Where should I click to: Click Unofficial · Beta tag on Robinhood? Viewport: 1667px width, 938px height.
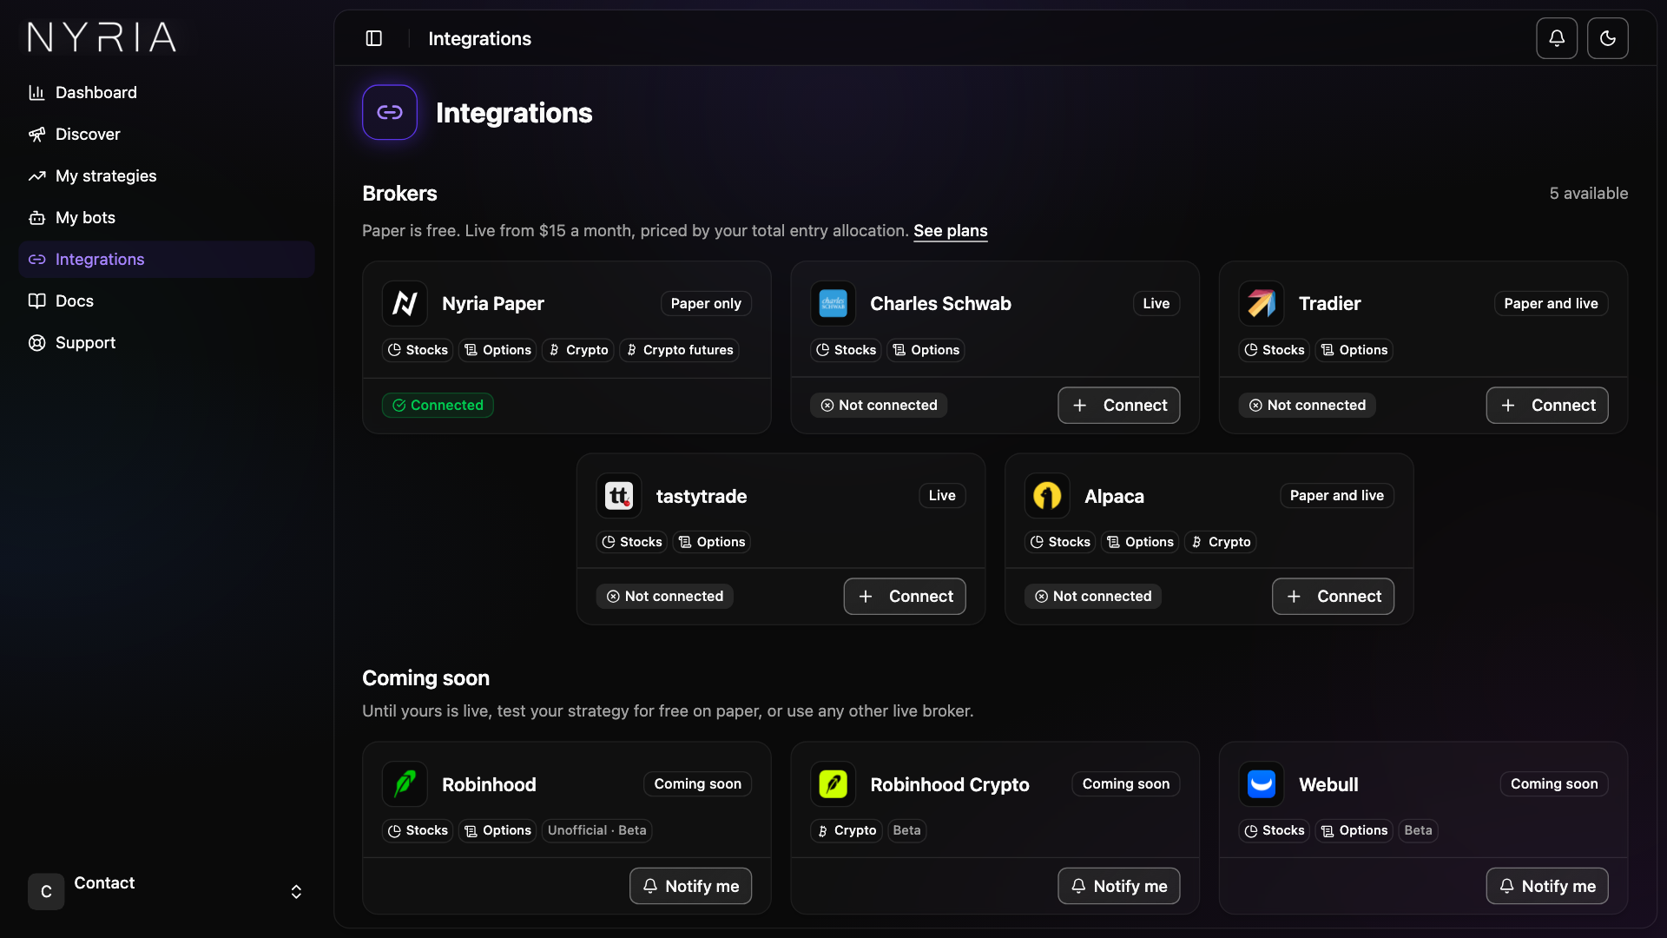[596, 830]
